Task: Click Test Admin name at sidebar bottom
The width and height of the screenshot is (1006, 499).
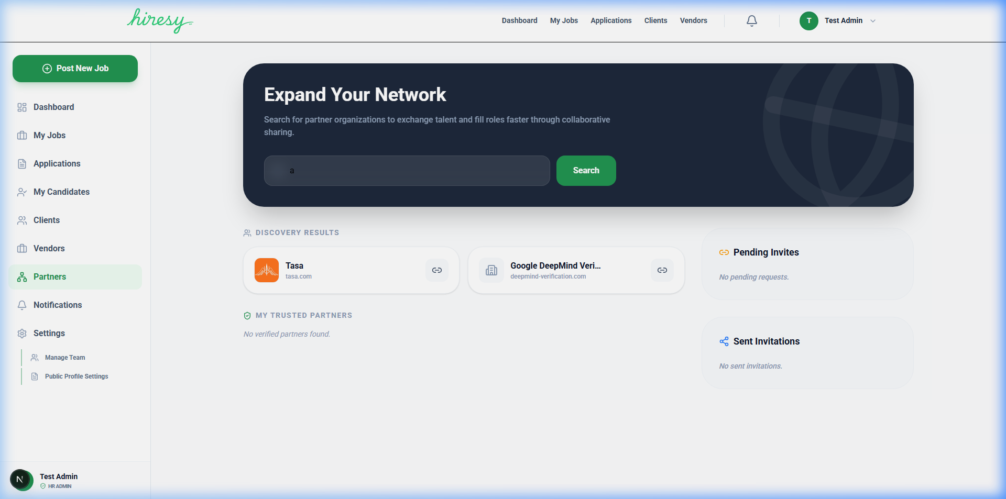Action: (59, 476)
